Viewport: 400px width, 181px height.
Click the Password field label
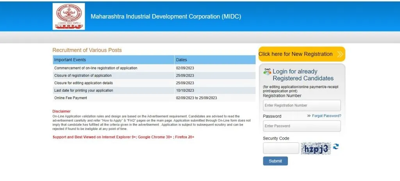[x=272, y=116]
